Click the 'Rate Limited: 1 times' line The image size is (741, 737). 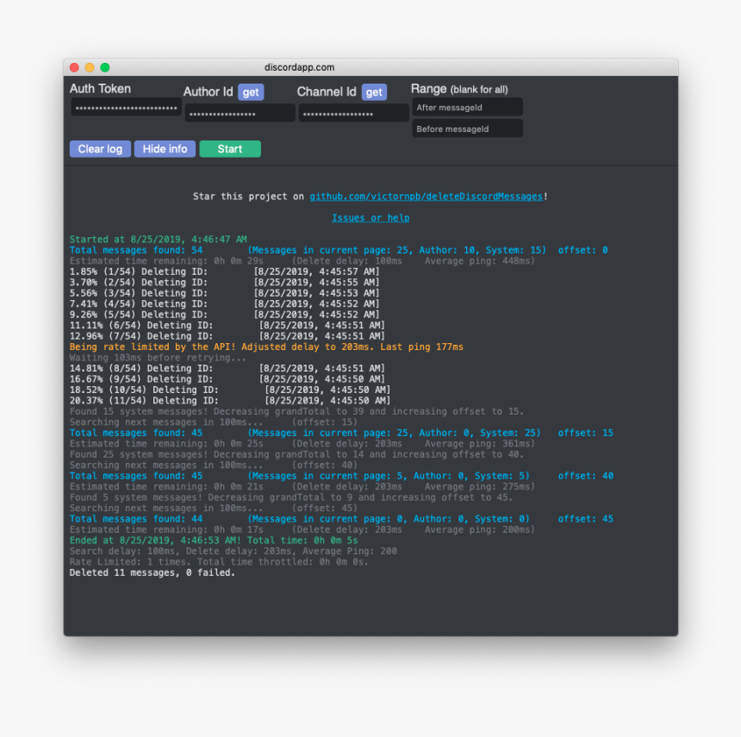(x=219, y=562)
